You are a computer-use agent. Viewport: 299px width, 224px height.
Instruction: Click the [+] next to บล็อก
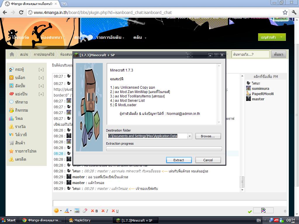point(41,78)
